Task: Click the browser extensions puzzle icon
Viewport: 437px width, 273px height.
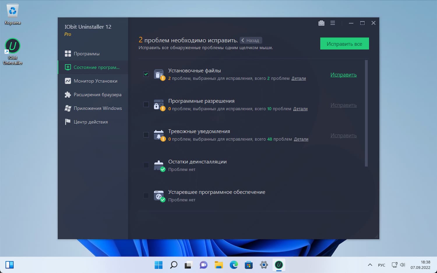Action: coord(68,95)
